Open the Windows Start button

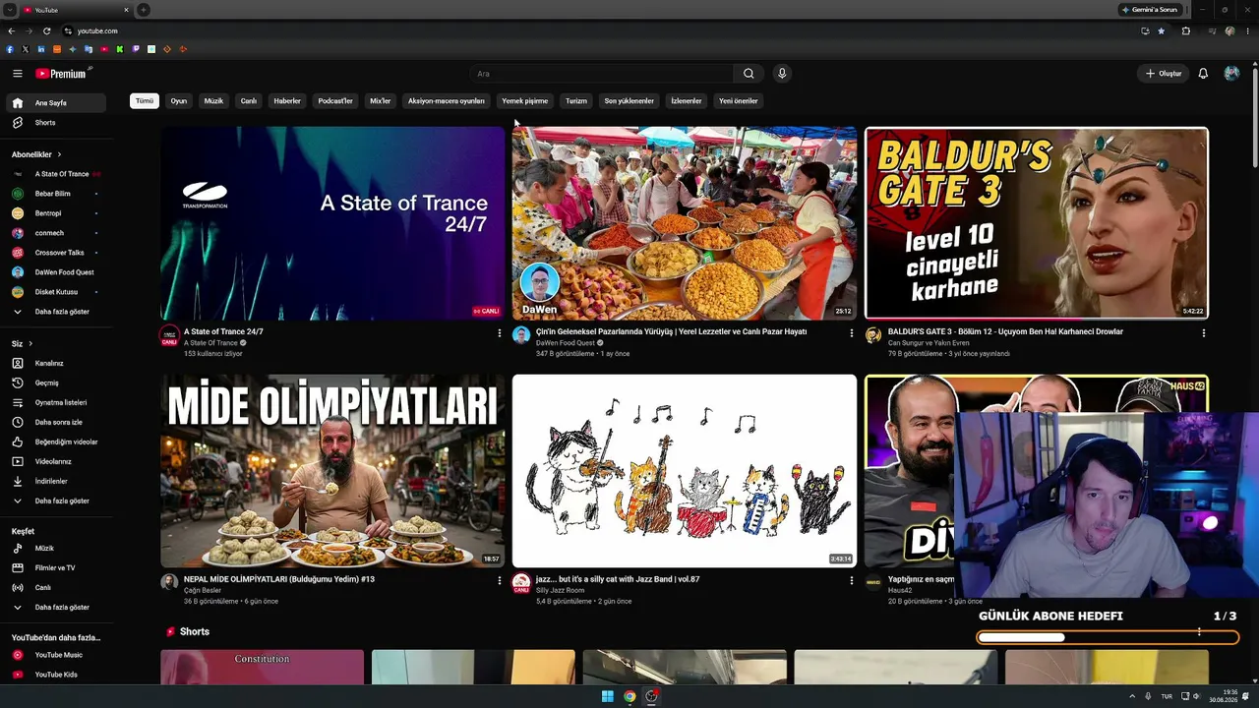point(608,697)
